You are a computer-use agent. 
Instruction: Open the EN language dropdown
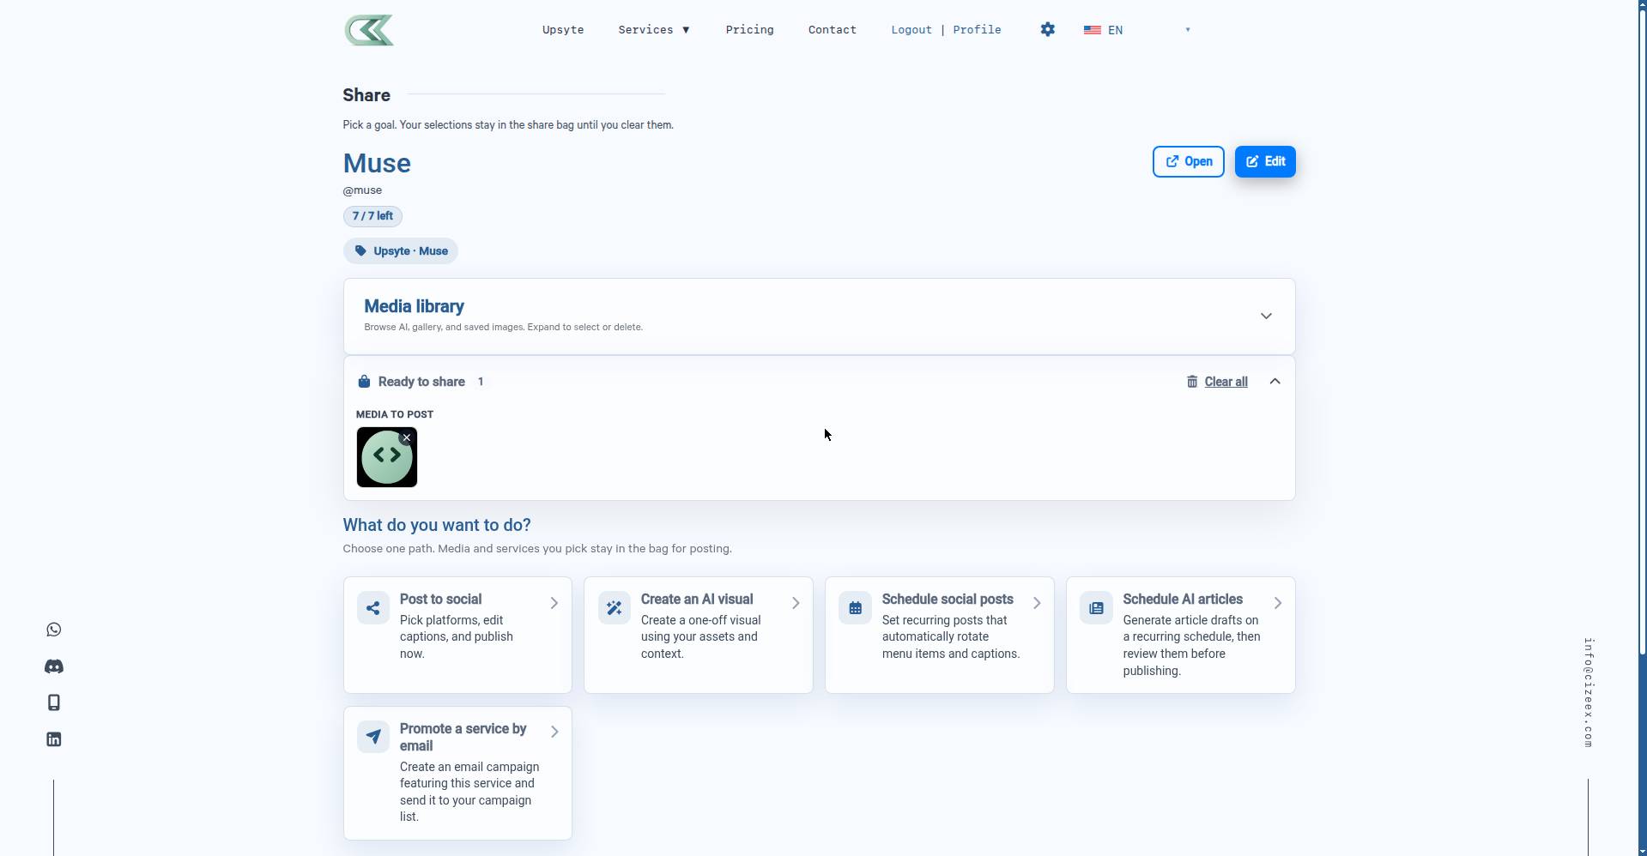(x=1137, y=30)
